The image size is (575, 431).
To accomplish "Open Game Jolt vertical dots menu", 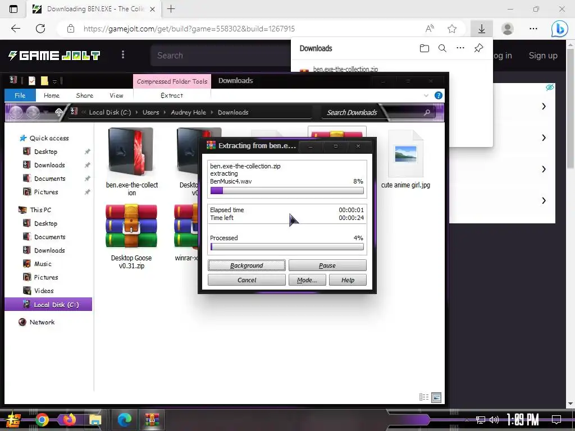I will pos(123,54).
